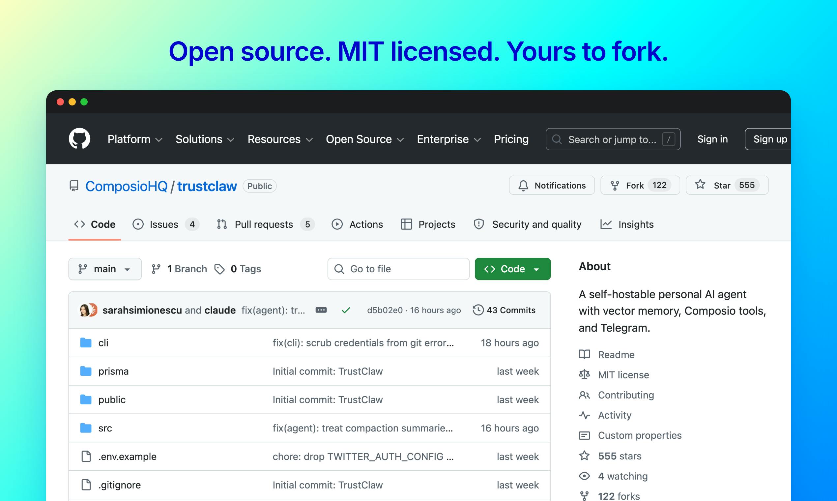Click the prisma folder icon
The height and width of the screenshot is (501, 837).
click(86, 371)
